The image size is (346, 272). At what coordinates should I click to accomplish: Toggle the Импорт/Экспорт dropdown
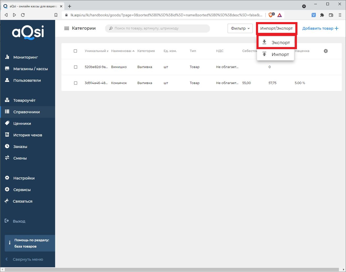point(276,28)
